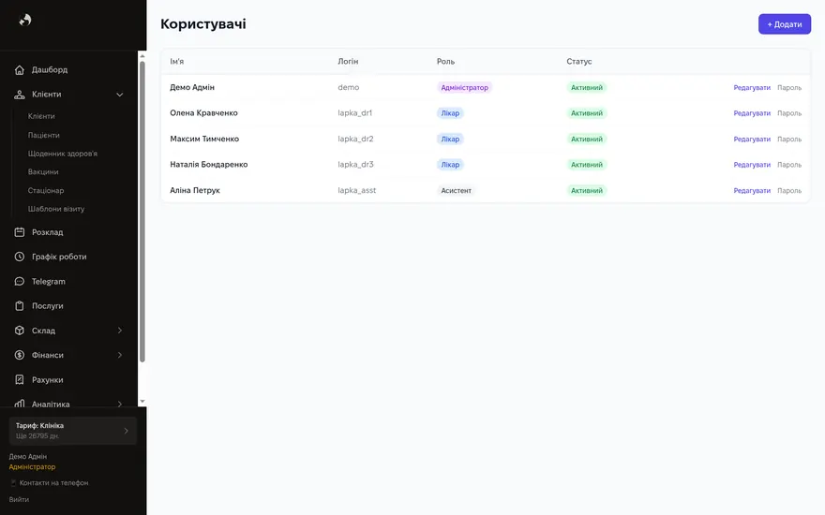This screenshot has width=825, height=515.
Task: Click the sidebar scroll up arrow
Action: [x=142, y=55]
